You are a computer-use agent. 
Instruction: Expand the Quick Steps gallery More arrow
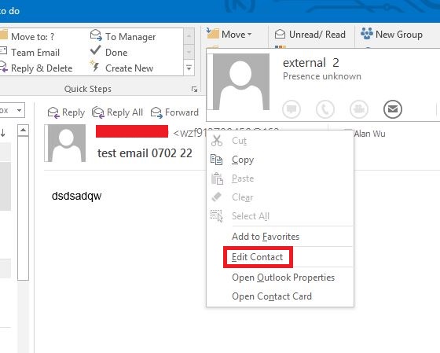tap(189, 68)
